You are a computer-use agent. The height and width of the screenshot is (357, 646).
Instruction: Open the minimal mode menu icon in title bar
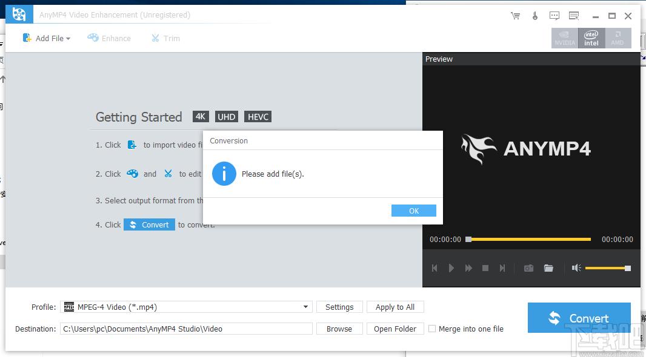click(574, 16)
